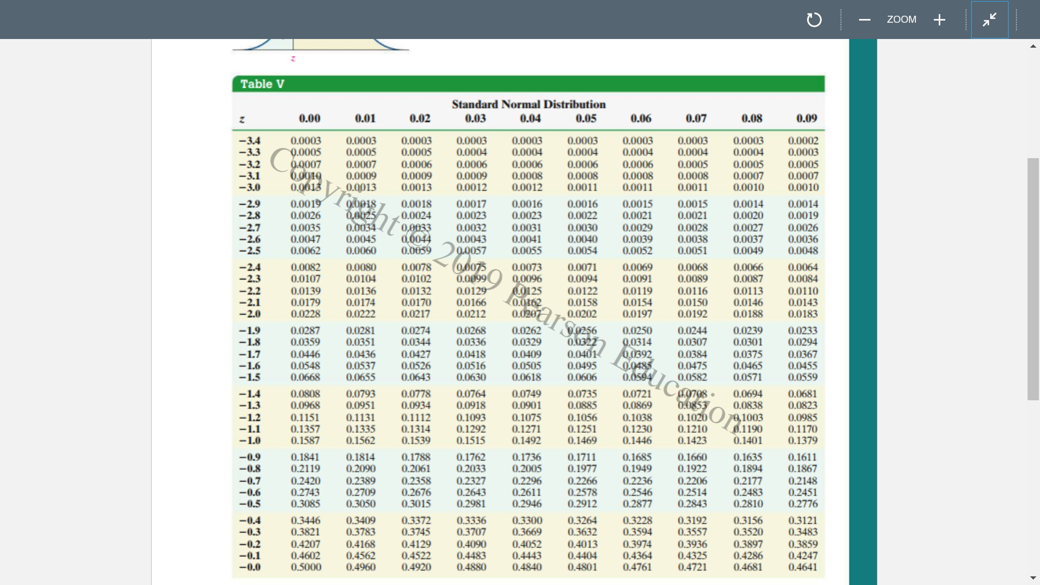Viewport: 1040px width, 585px height.
Task: Click the green Table V header bar
Action: coord(528,84)
